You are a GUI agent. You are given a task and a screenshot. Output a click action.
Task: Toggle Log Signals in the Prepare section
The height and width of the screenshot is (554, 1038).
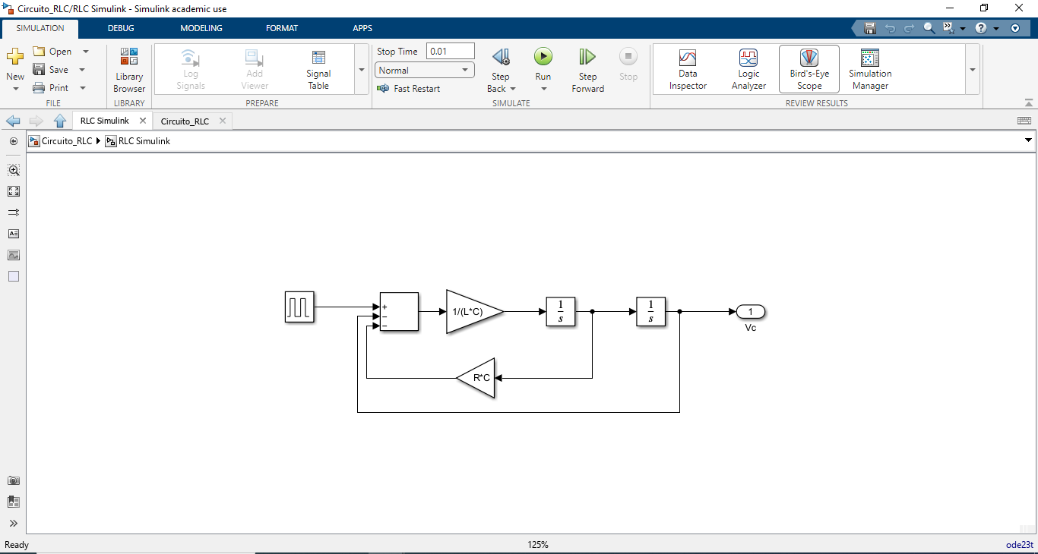point(190,68)
